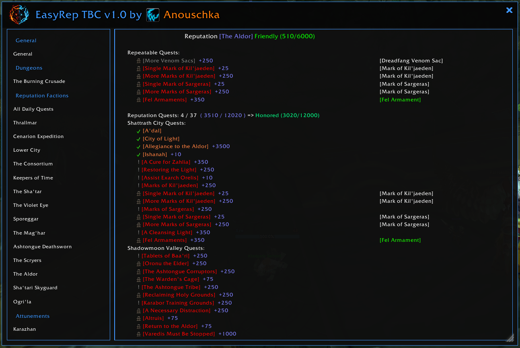The width and height of the screenshot is (520, 348).
Task: Click the green checkmark beside Allegiance to the Aldor
Action: [139, 146]
